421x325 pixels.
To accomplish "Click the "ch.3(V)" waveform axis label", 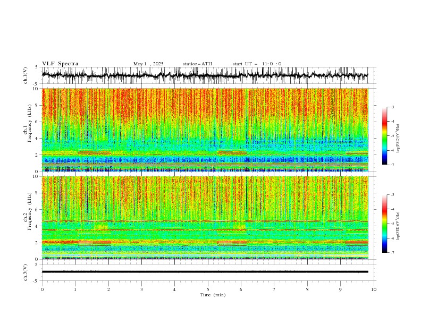I will [26, 272].
